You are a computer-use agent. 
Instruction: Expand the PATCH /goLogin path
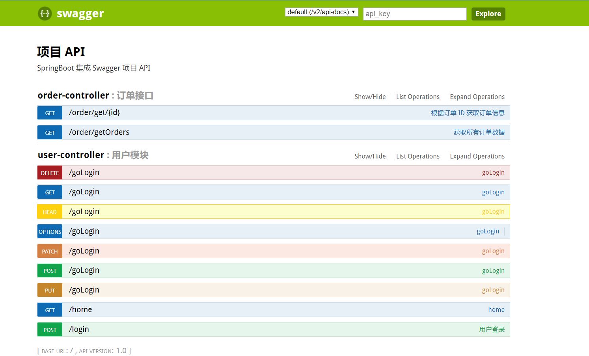coord(84,251)
